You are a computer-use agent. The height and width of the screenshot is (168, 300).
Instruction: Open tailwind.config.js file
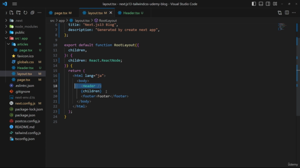(28, 133)
